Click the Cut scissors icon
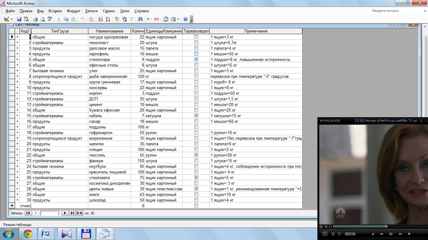Viewport: 428px width, 240px height. (59, 19)
